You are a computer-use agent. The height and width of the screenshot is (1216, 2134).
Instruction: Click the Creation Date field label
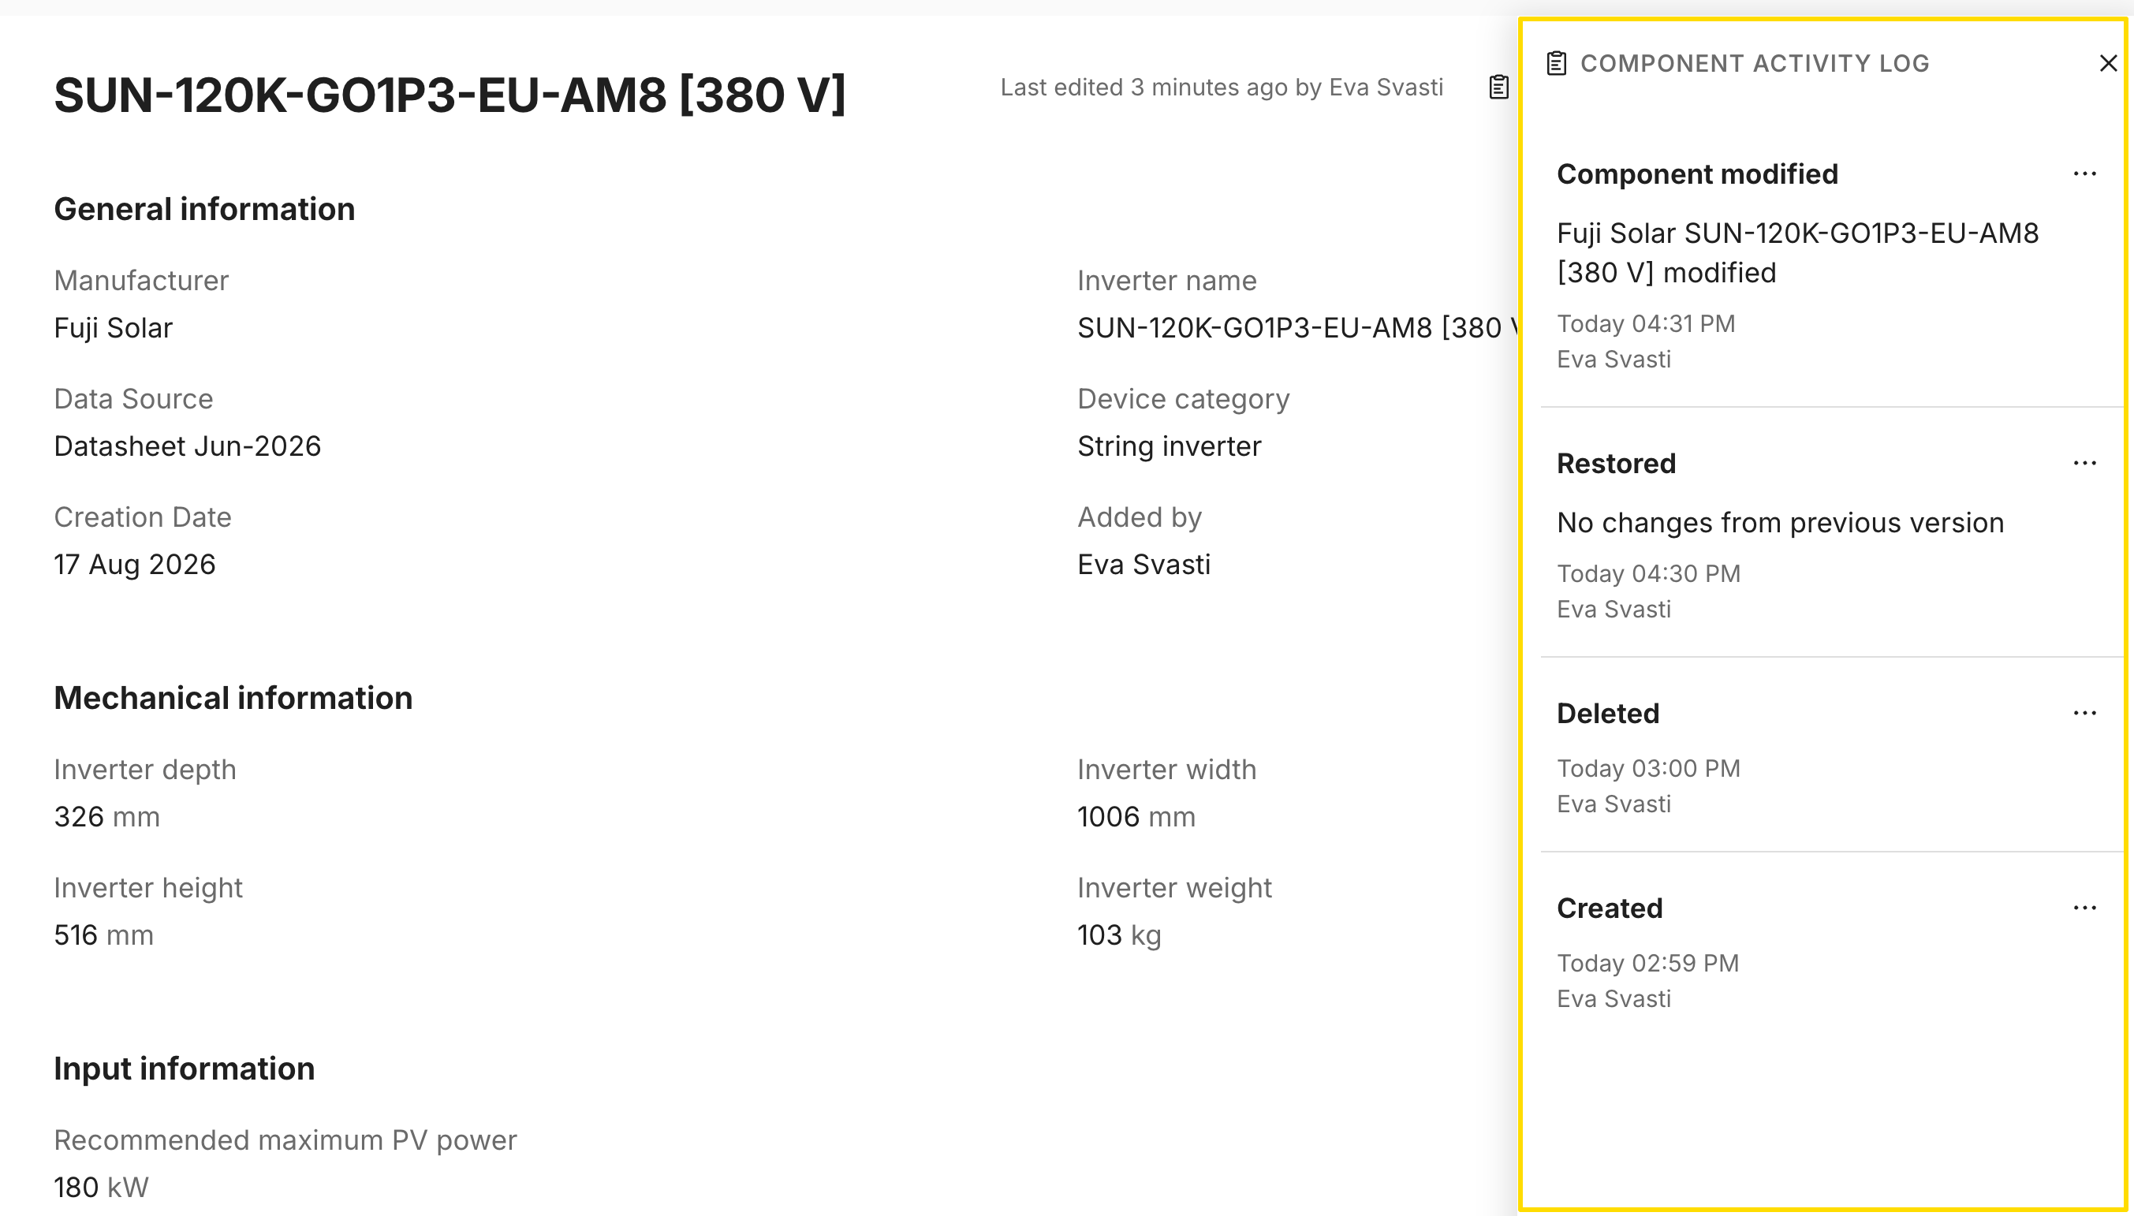coord(143,518)
